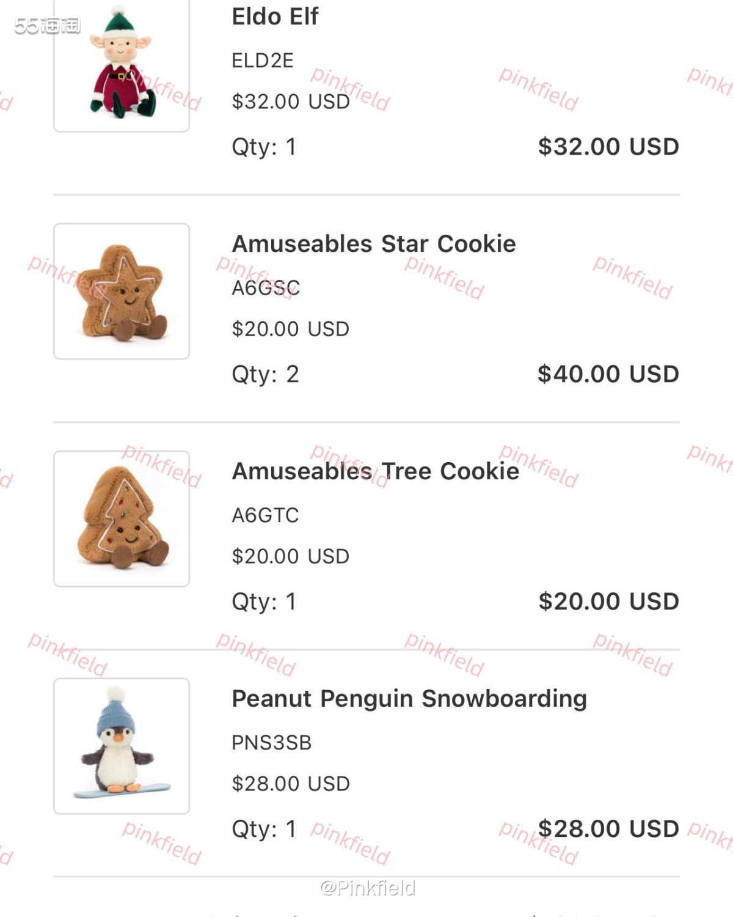Open the Peanut Penguin Snowboarding thumbnail

(x=122, y=746)
